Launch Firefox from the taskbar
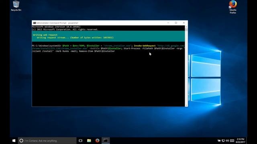The height and width of the screenshot is (144, 257). coord(97,140)
